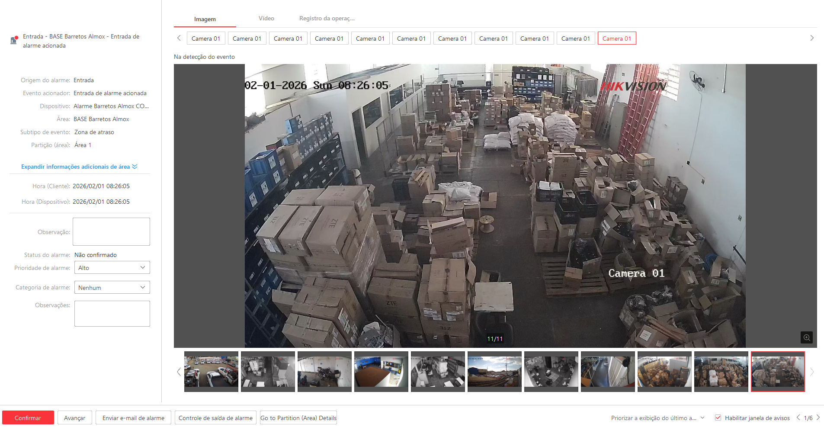This screenshot has height=427, width=824.
Task: Click the magnifier zoom icon on image
Action: [806, 337]
